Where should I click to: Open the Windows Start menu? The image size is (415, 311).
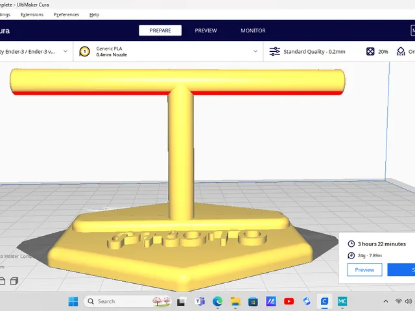coord(73,301)
